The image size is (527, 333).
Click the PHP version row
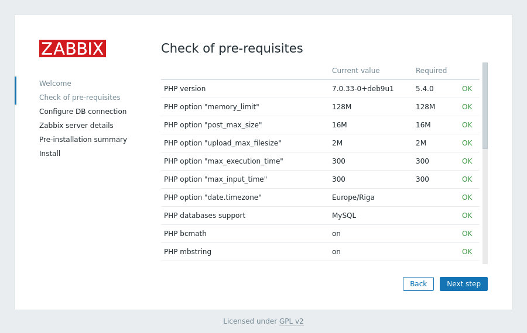[320, 89]
